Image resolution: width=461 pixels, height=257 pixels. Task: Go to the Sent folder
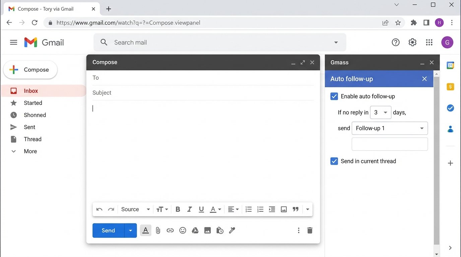[29, 127]
